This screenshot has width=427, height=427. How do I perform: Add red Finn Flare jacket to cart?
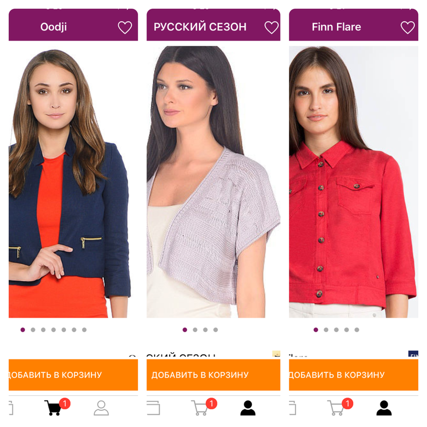(353, 375)
